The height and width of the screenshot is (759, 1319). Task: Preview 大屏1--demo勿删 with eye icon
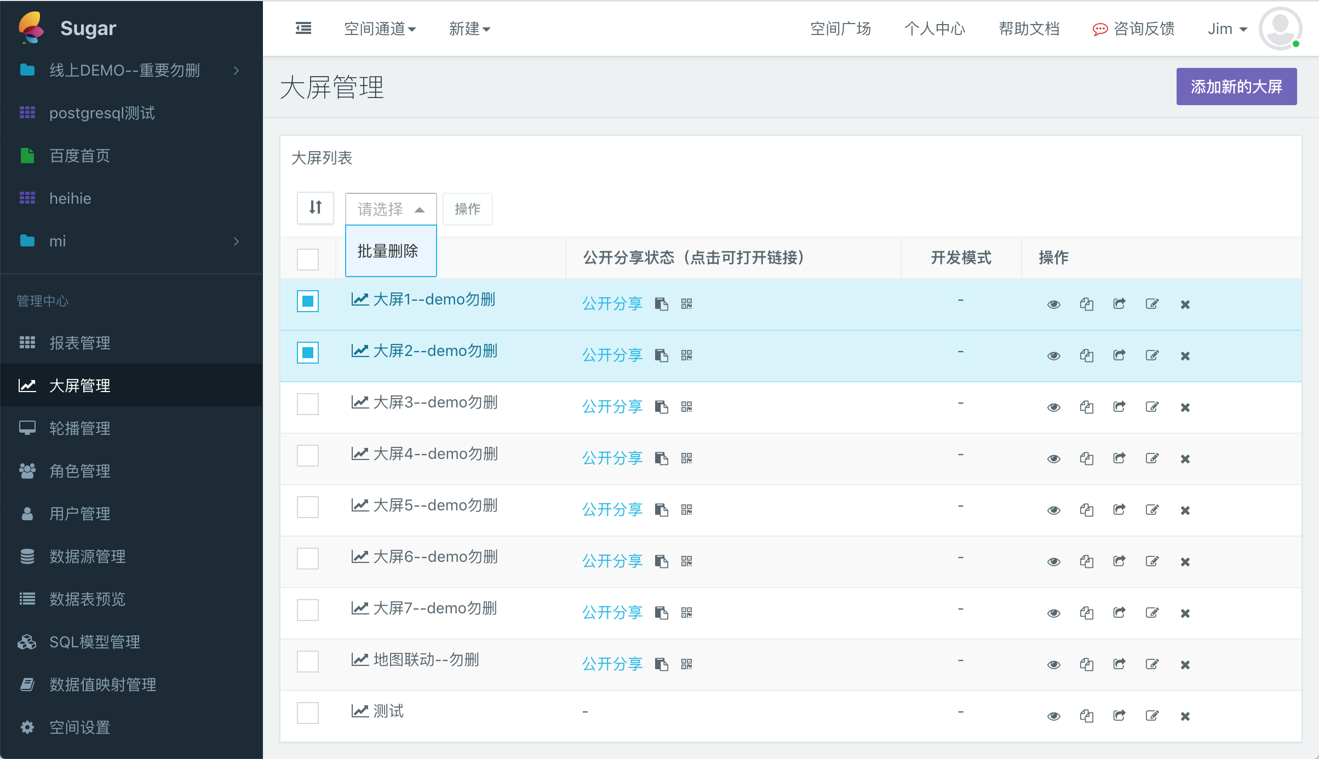(1053, 304)
